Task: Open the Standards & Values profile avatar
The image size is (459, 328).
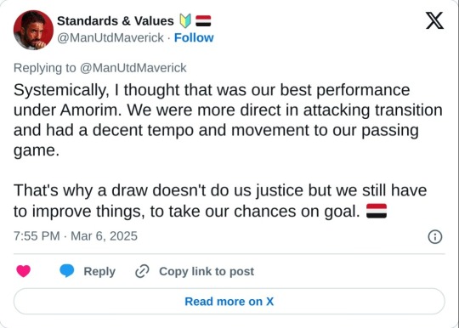Action: pyautogui.click(x=33, y=30)
